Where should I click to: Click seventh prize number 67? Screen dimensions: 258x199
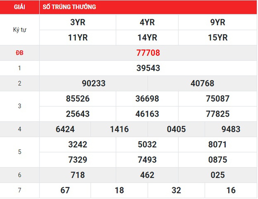point(65,190)
